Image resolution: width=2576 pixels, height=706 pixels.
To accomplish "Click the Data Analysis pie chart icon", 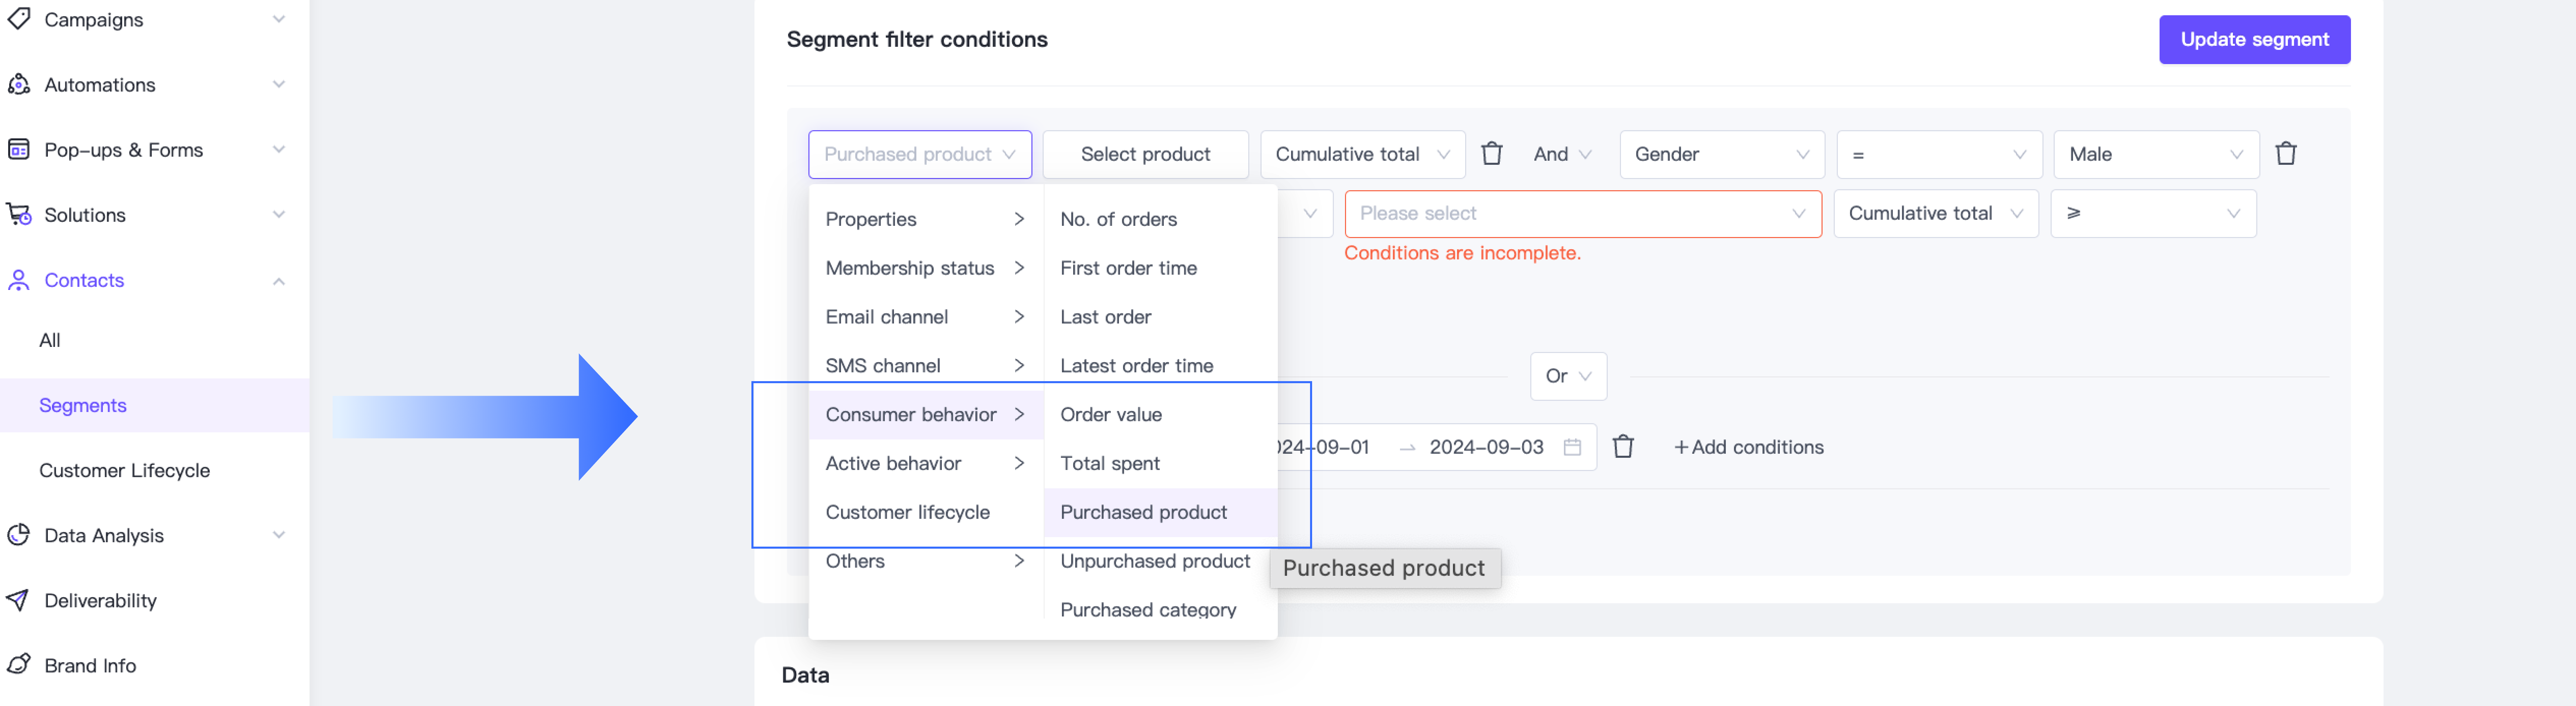I will (18, 535).
